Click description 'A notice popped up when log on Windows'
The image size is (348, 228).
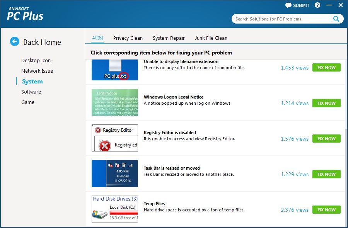click(187, 103)
